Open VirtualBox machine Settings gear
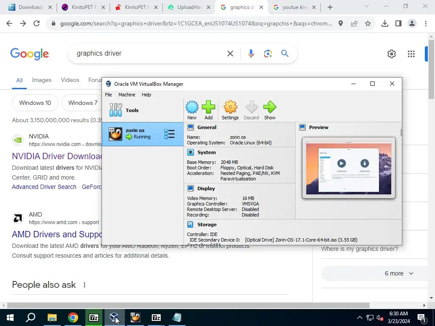Screen dimensions: 435x326 [230, 110]
